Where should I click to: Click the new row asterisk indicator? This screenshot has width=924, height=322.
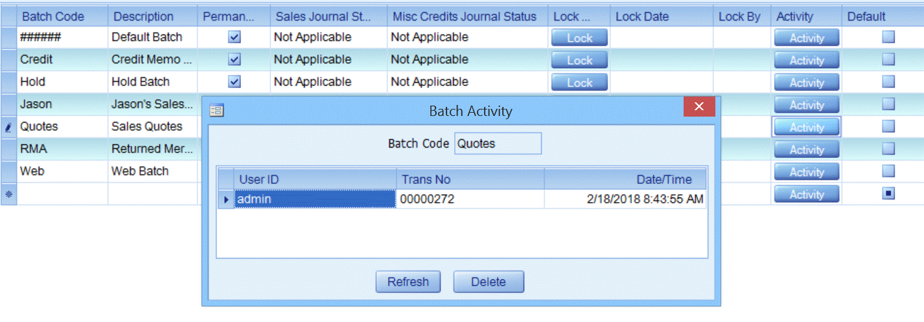(x=8, y=194)
